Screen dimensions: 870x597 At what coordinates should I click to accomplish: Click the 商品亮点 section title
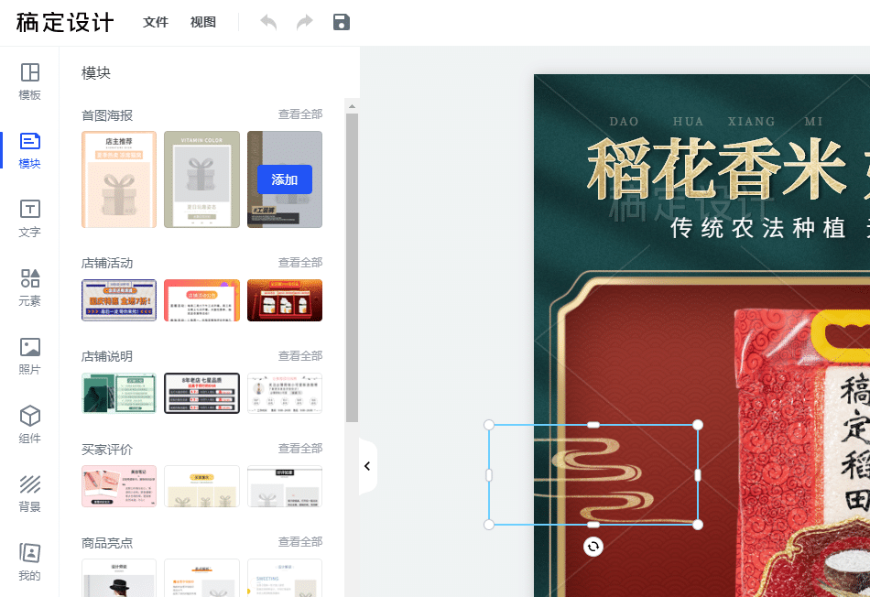tap(107, 543)
